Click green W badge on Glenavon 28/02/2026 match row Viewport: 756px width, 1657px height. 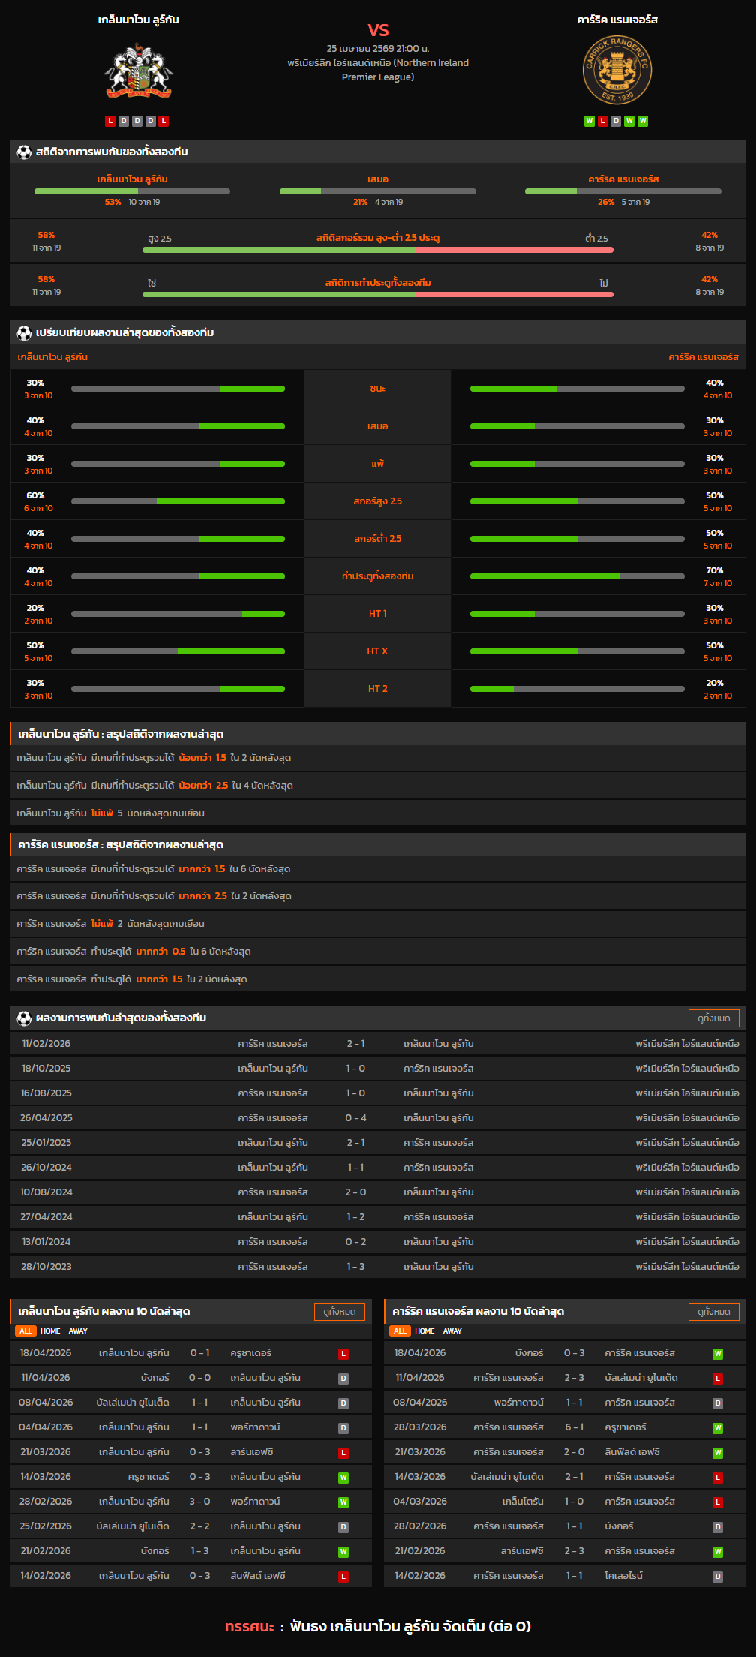click(x=343, y=1502)
